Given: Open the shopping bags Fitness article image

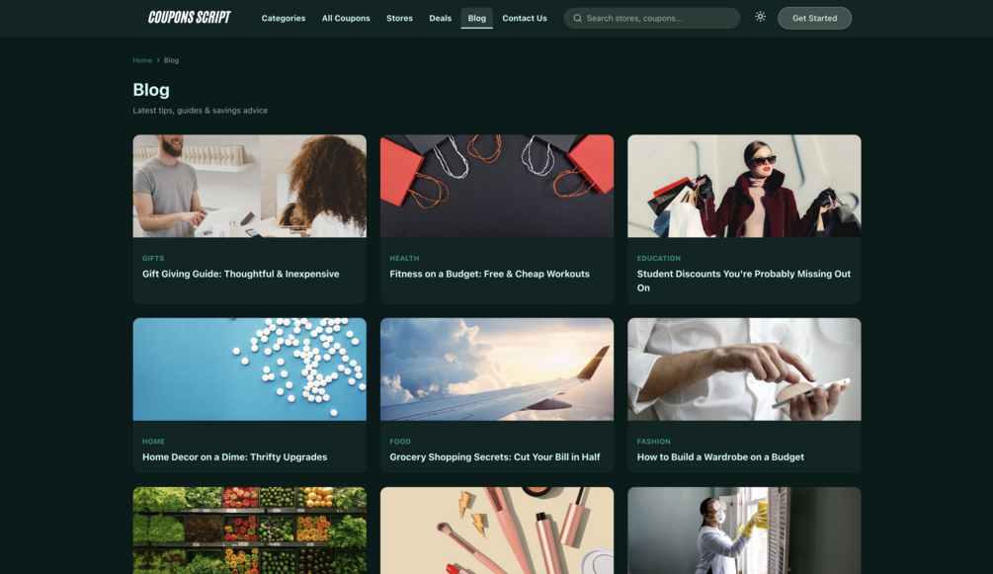Looking at the screenshot, I should coord(497,186).
